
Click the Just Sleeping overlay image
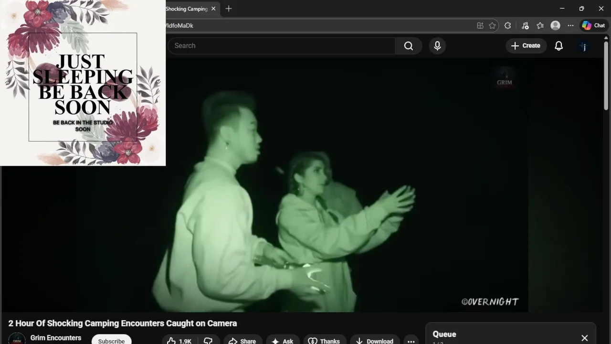coord(83,83)
